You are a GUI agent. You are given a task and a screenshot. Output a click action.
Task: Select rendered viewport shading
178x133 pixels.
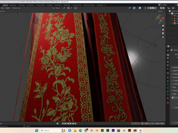[155, 8]
